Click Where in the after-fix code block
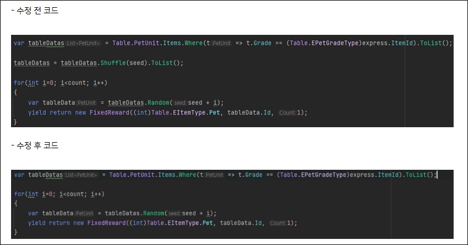 [187, 175]
